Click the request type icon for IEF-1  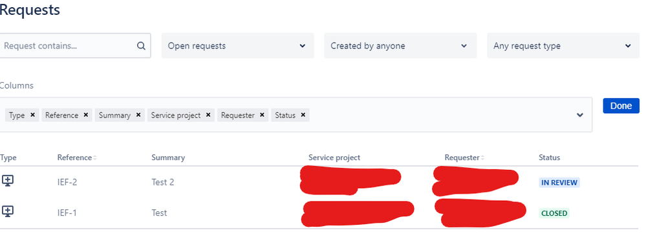[8, 211]
